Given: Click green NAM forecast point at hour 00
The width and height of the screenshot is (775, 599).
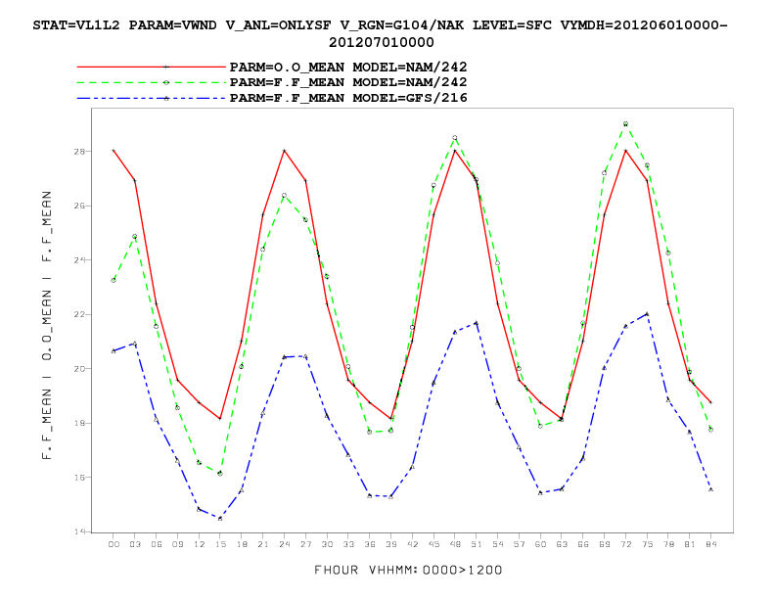Looking at the screenshot, I should pyautogui.click(x=114, y=280).
